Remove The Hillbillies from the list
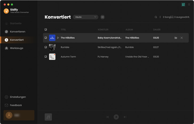The height and width of the screenshot is (124, 194). (x=181, y=38)
